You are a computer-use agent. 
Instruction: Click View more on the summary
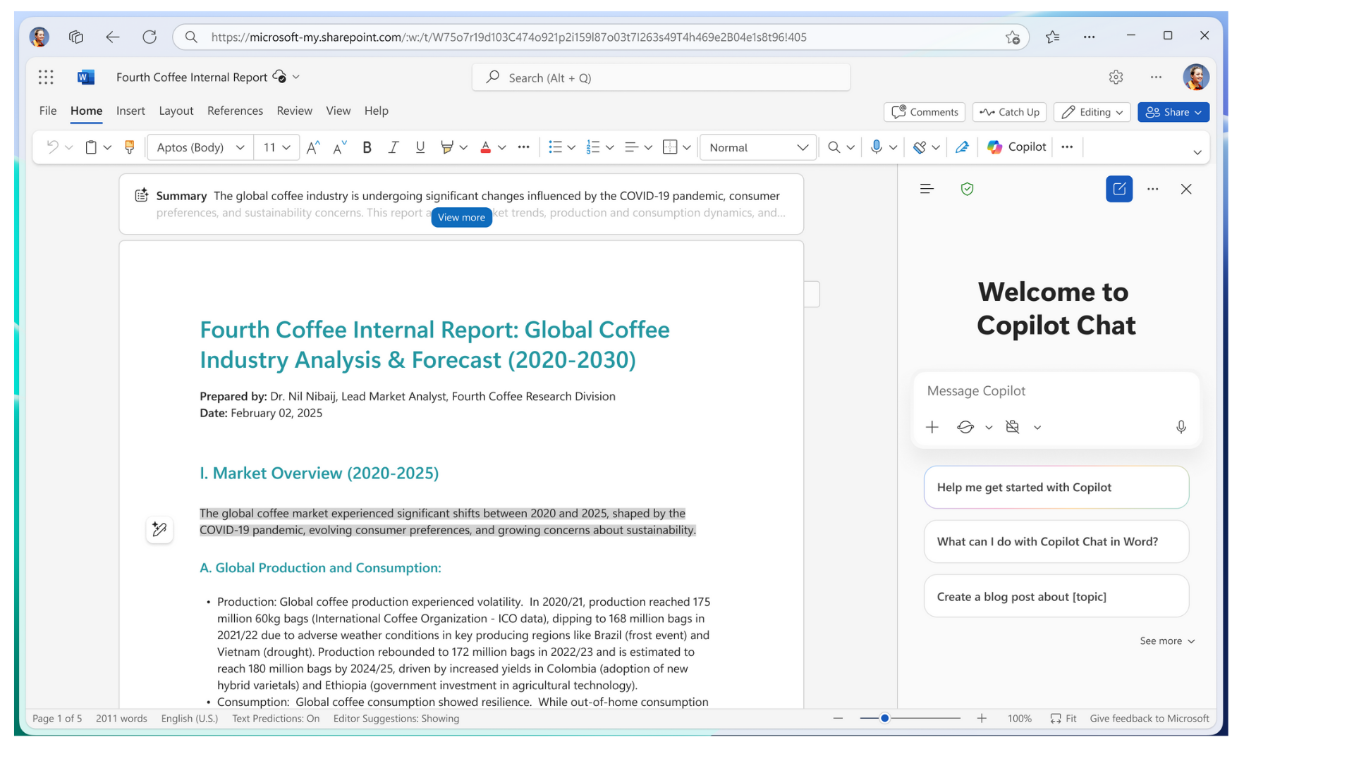pos(461,218)
